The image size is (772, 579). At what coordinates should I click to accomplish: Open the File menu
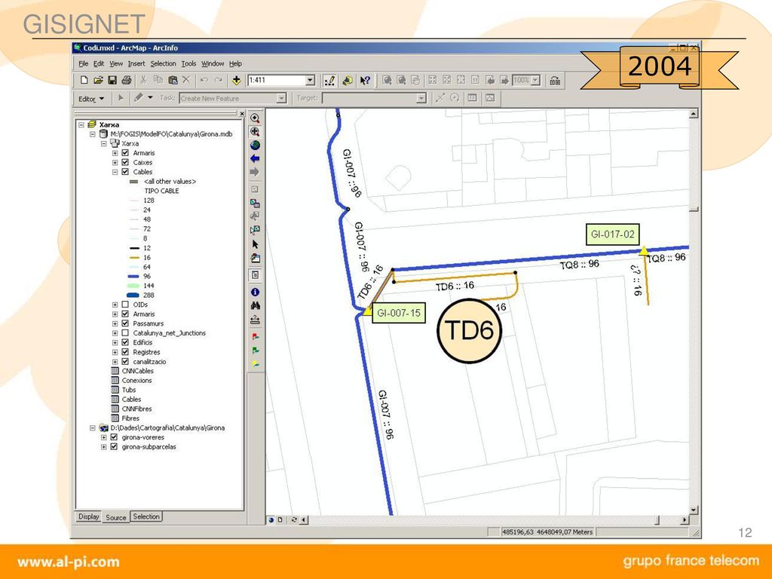84,63
